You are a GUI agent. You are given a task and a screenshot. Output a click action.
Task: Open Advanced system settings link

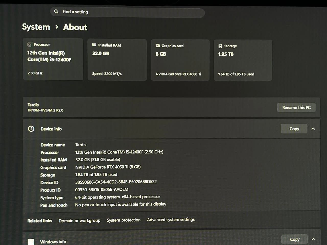pos(171,219)
